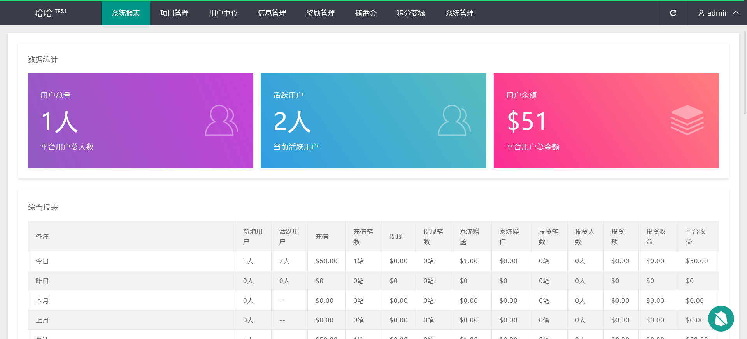Click the blue 活跃用户 statistics card
The image size is (747, 339).
coord(373,121)
